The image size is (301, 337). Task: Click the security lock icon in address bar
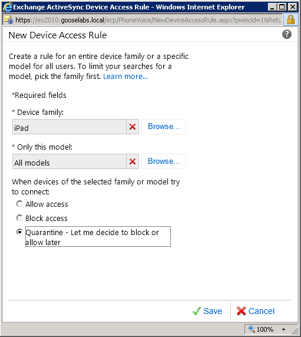click(290, 20)
